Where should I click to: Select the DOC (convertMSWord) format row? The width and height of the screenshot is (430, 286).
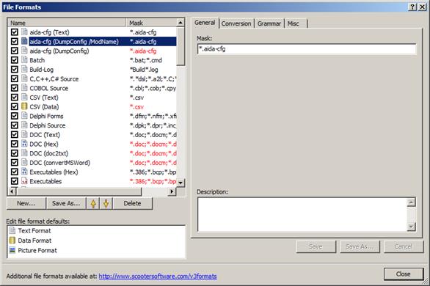(92, 163)
